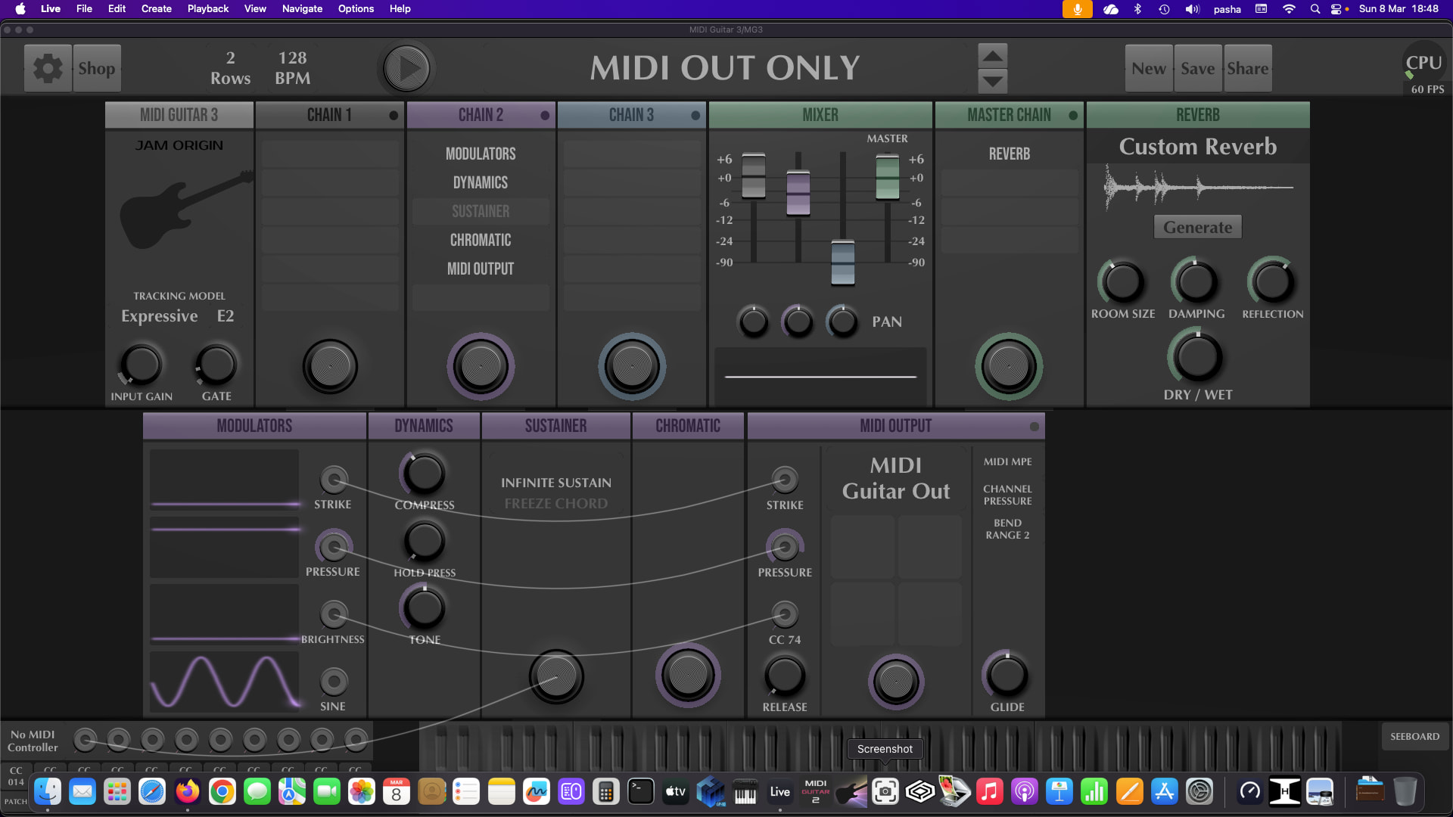Click the sine wave modulator display

click(224, 681)
